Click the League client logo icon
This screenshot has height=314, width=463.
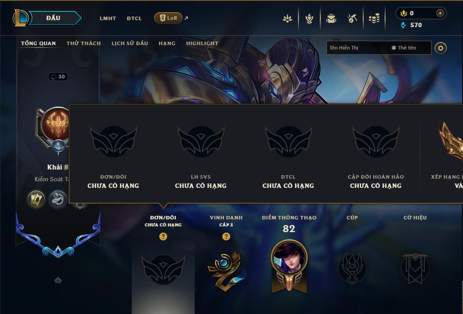(x=20, y=18)
